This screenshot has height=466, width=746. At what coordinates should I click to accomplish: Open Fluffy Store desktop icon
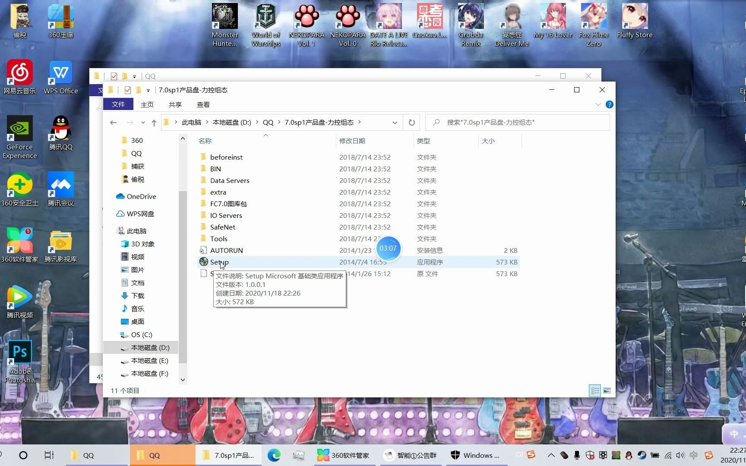tap(635, 22)
